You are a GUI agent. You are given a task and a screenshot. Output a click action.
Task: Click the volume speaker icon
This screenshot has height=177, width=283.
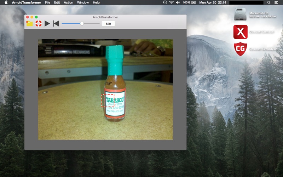[x=178, y=2]
